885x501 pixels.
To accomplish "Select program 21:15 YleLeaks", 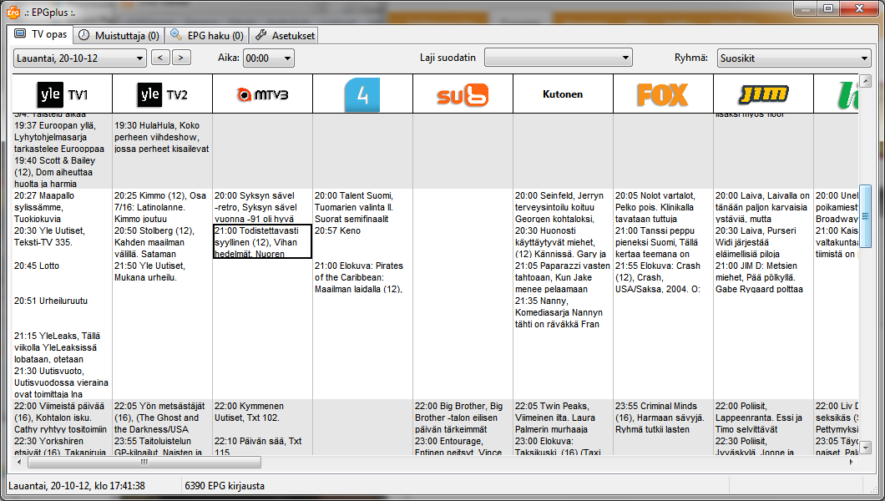I will [62, 347].
